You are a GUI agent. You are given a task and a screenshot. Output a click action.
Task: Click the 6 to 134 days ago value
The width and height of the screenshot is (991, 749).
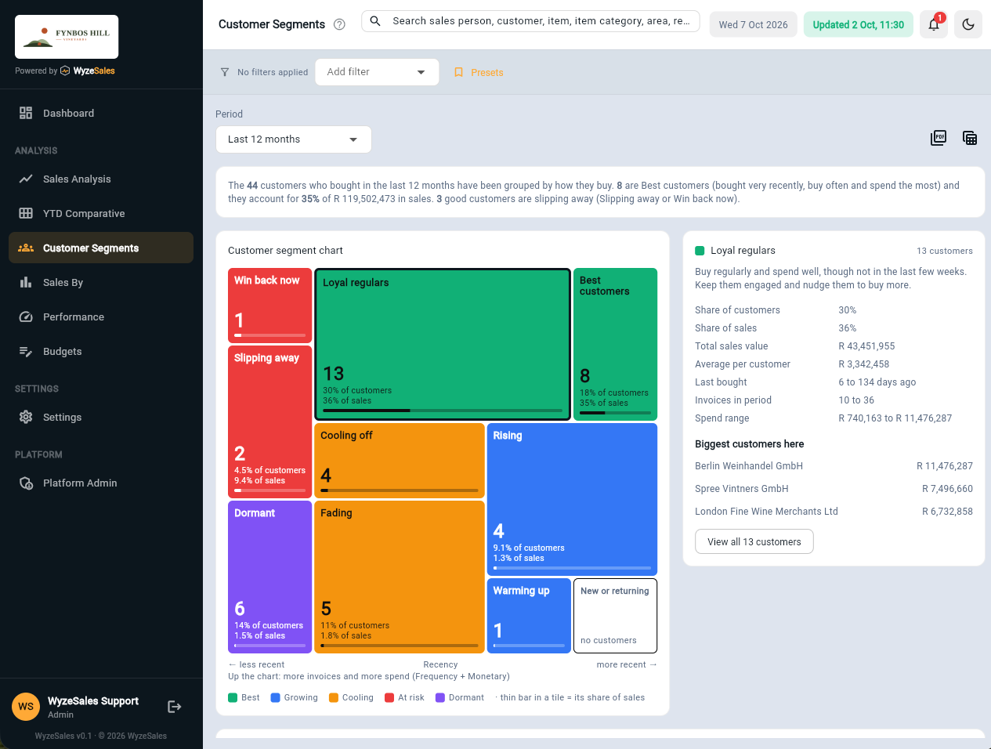[877, 382]
